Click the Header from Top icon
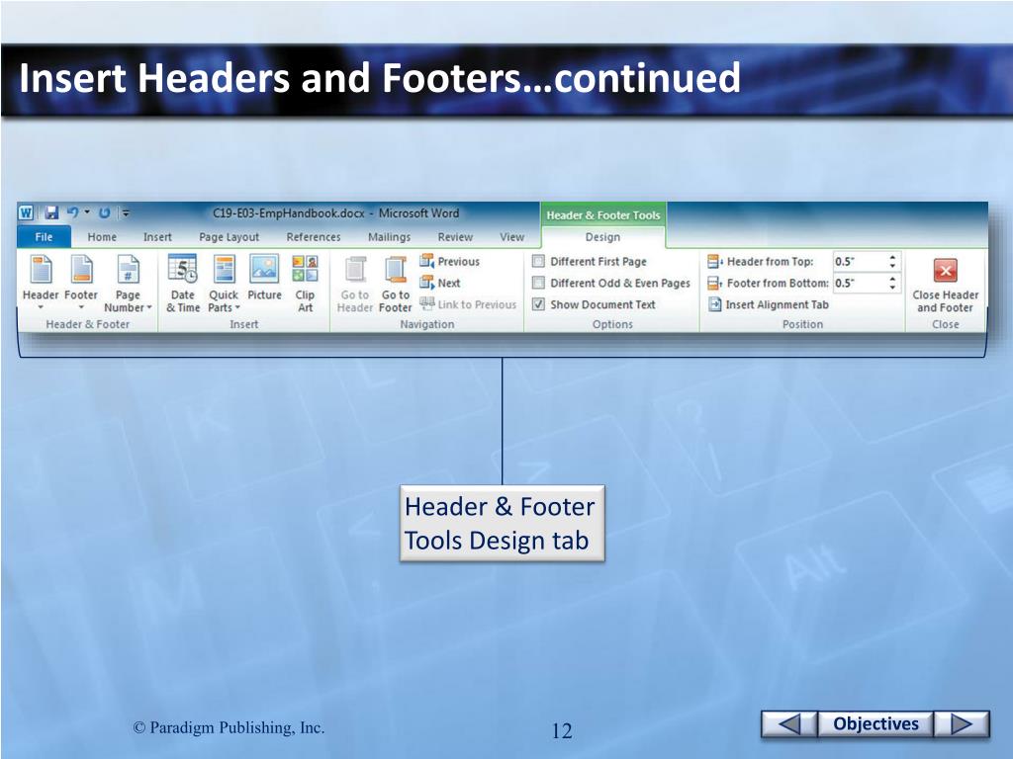The height and width of the screenshot is (759, 1013). [x=714, y=261]
